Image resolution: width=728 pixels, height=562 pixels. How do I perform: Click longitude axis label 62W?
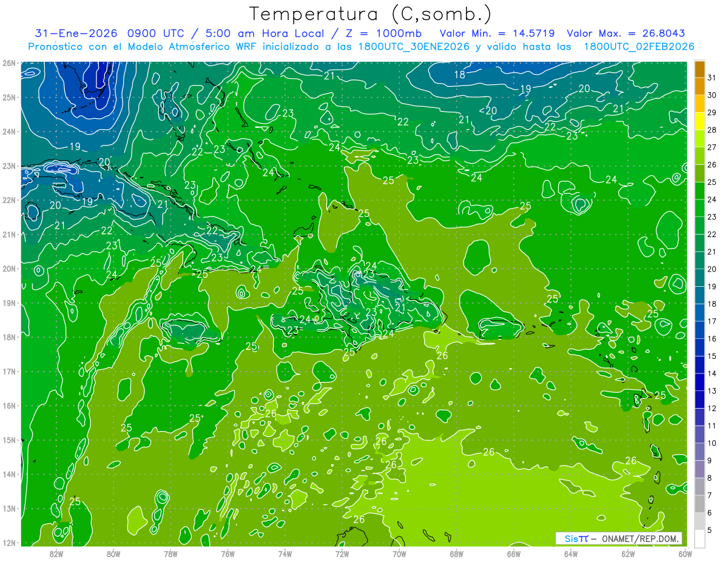628,554
